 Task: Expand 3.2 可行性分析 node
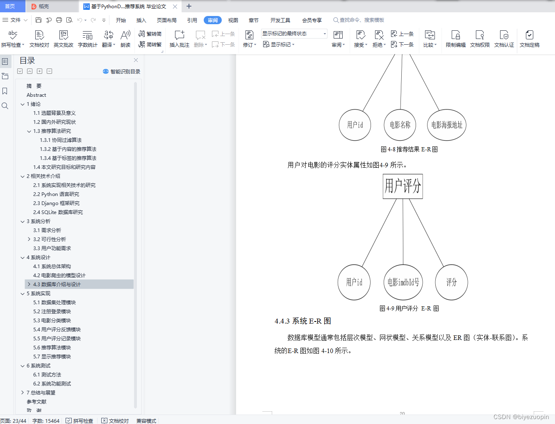point(29,239)
